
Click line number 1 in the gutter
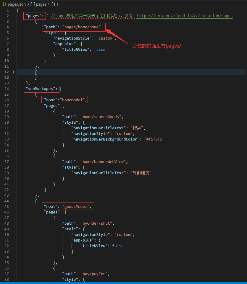(x=8, y=10)
